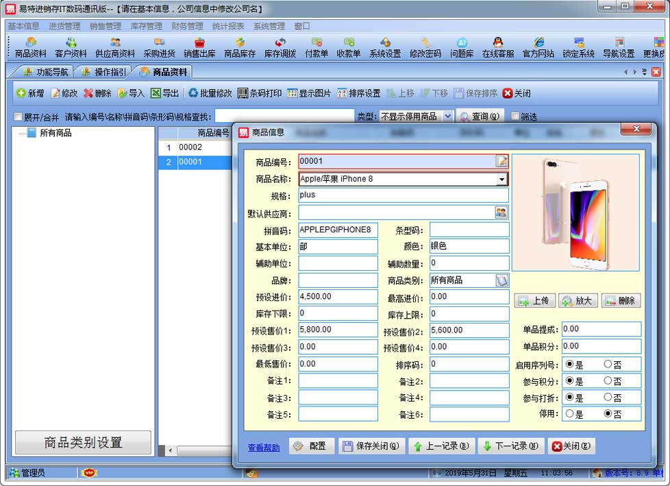The width and height of the screenshot is (670, 486).
Task: Select 否 for 启用序列号
Action: tap(608, 364)
